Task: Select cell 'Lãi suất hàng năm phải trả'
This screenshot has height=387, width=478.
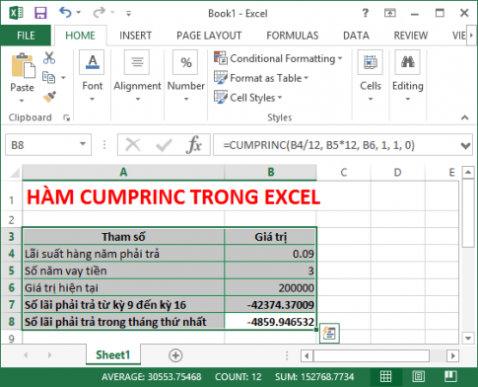Action: click(x=123, y=254)
